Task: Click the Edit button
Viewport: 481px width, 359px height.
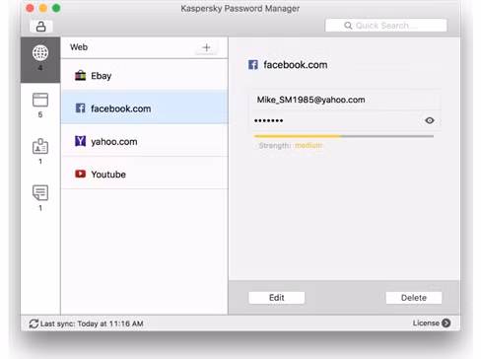Action: point(277,298)
